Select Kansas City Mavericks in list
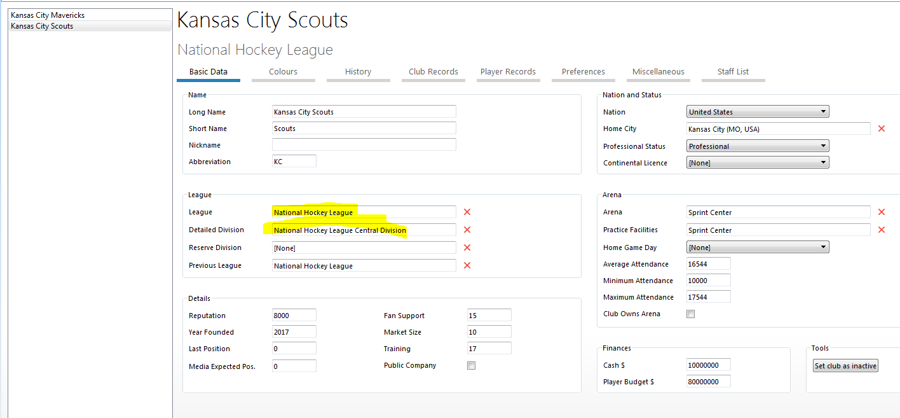This screenshot has height=418, width=900. click(90, 15)
